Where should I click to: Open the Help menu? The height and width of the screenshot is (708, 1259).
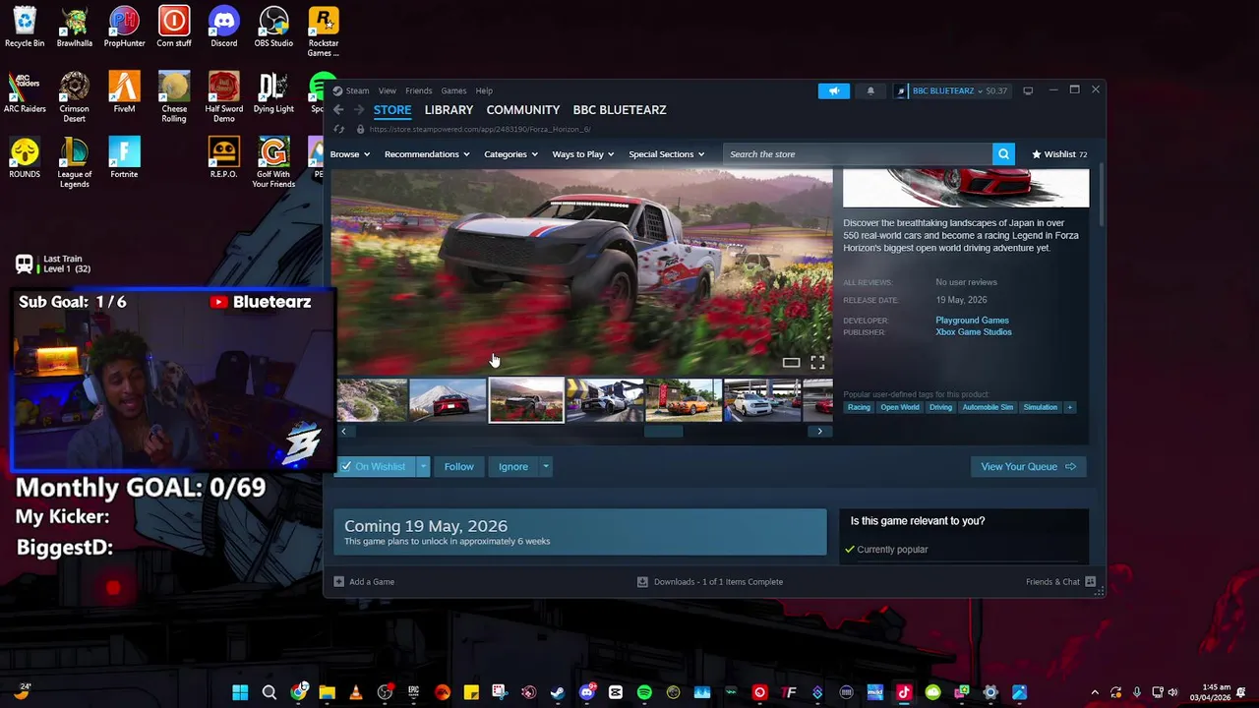(x=484, y=90)
